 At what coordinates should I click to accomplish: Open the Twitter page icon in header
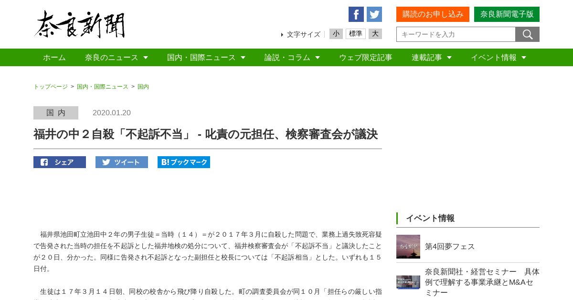374,14
